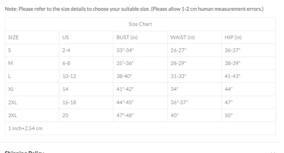Click the XL size row label
284x153 pixels.
tap(11, 89)
